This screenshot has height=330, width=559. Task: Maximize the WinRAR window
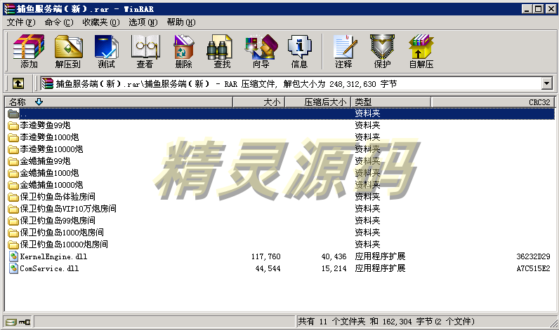point(539,9)
